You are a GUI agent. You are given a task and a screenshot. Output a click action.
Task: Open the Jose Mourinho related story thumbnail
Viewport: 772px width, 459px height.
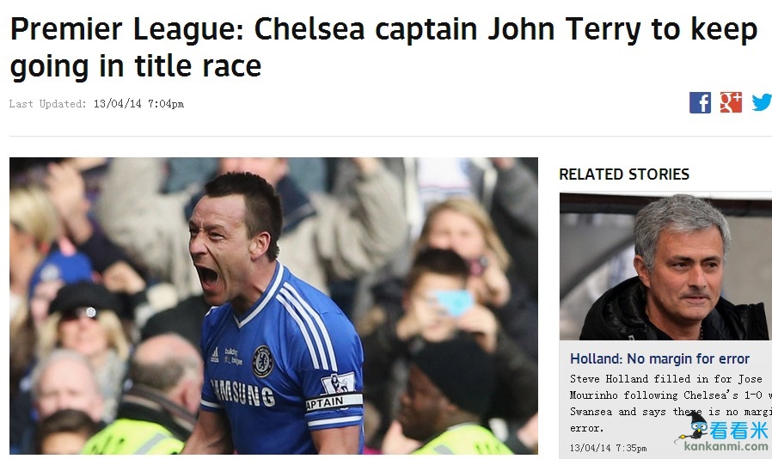point(665,266)
